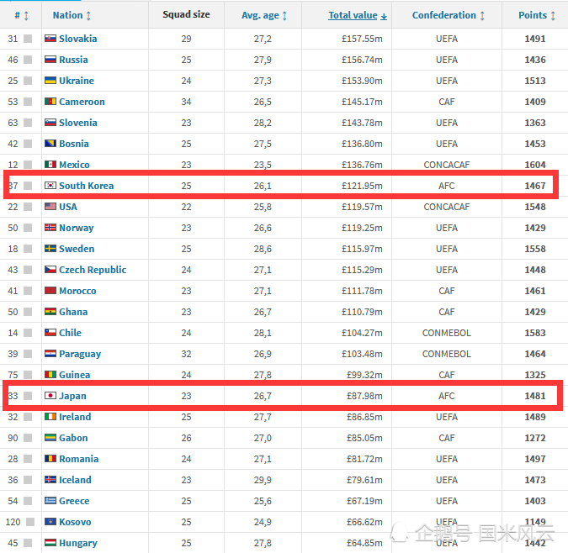The height and width of the screenshot is (553, 568).
Task: Click the gray square beside rank 31
Action: tap(28, 39)
